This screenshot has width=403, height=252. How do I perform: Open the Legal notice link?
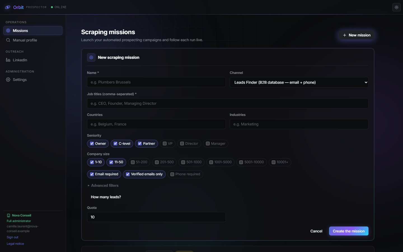point(15,244)
